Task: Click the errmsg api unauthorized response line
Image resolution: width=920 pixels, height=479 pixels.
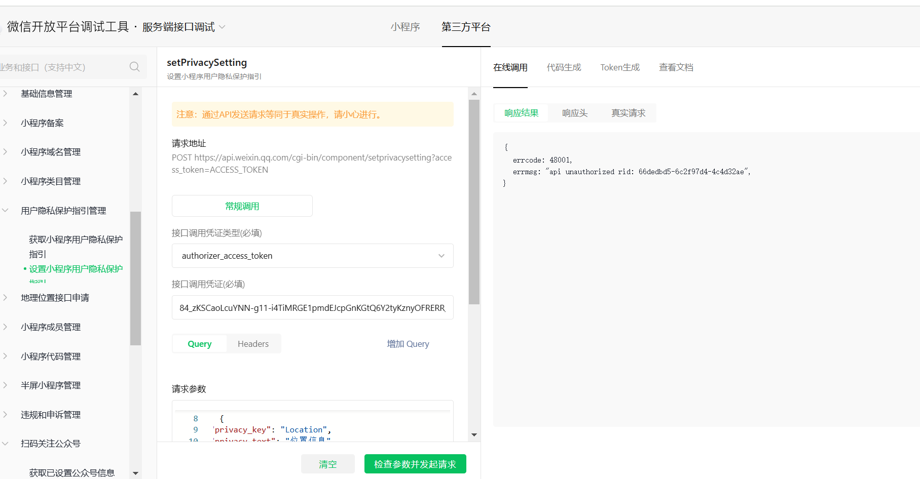Action: [x=632, y=172]
